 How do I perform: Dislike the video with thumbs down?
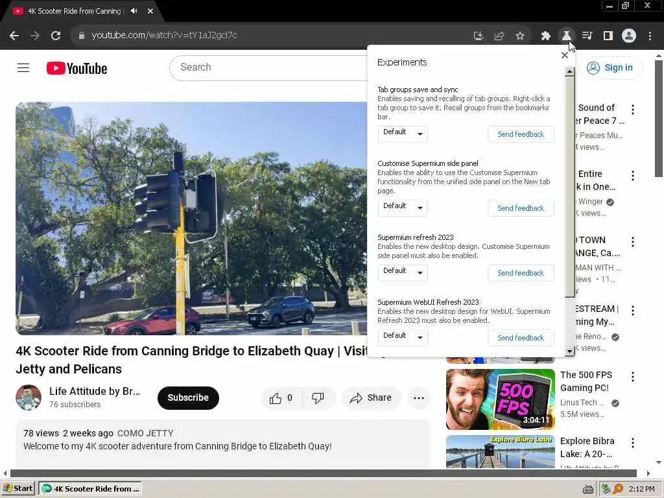[318, 398]
